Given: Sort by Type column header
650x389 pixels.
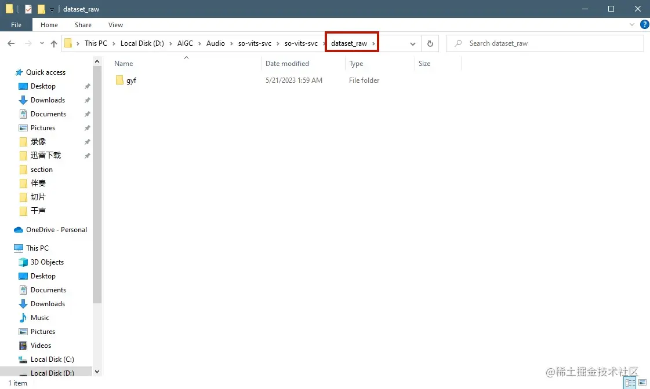Looking at the screenshot, I should click(355, 64).
